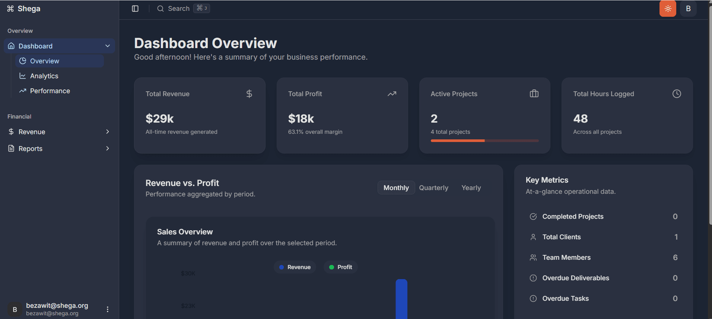Click the Dashboard Overview page title
Screen dimensions: 712x319
click(206, 43)
